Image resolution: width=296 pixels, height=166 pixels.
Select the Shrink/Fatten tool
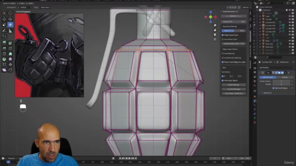point(10,65)
